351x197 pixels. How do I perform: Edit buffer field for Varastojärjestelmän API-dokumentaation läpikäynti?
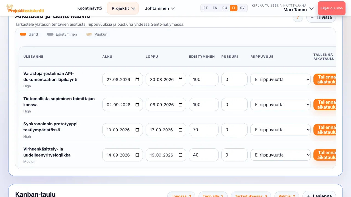pyautogui.click(x=234, y=79)
